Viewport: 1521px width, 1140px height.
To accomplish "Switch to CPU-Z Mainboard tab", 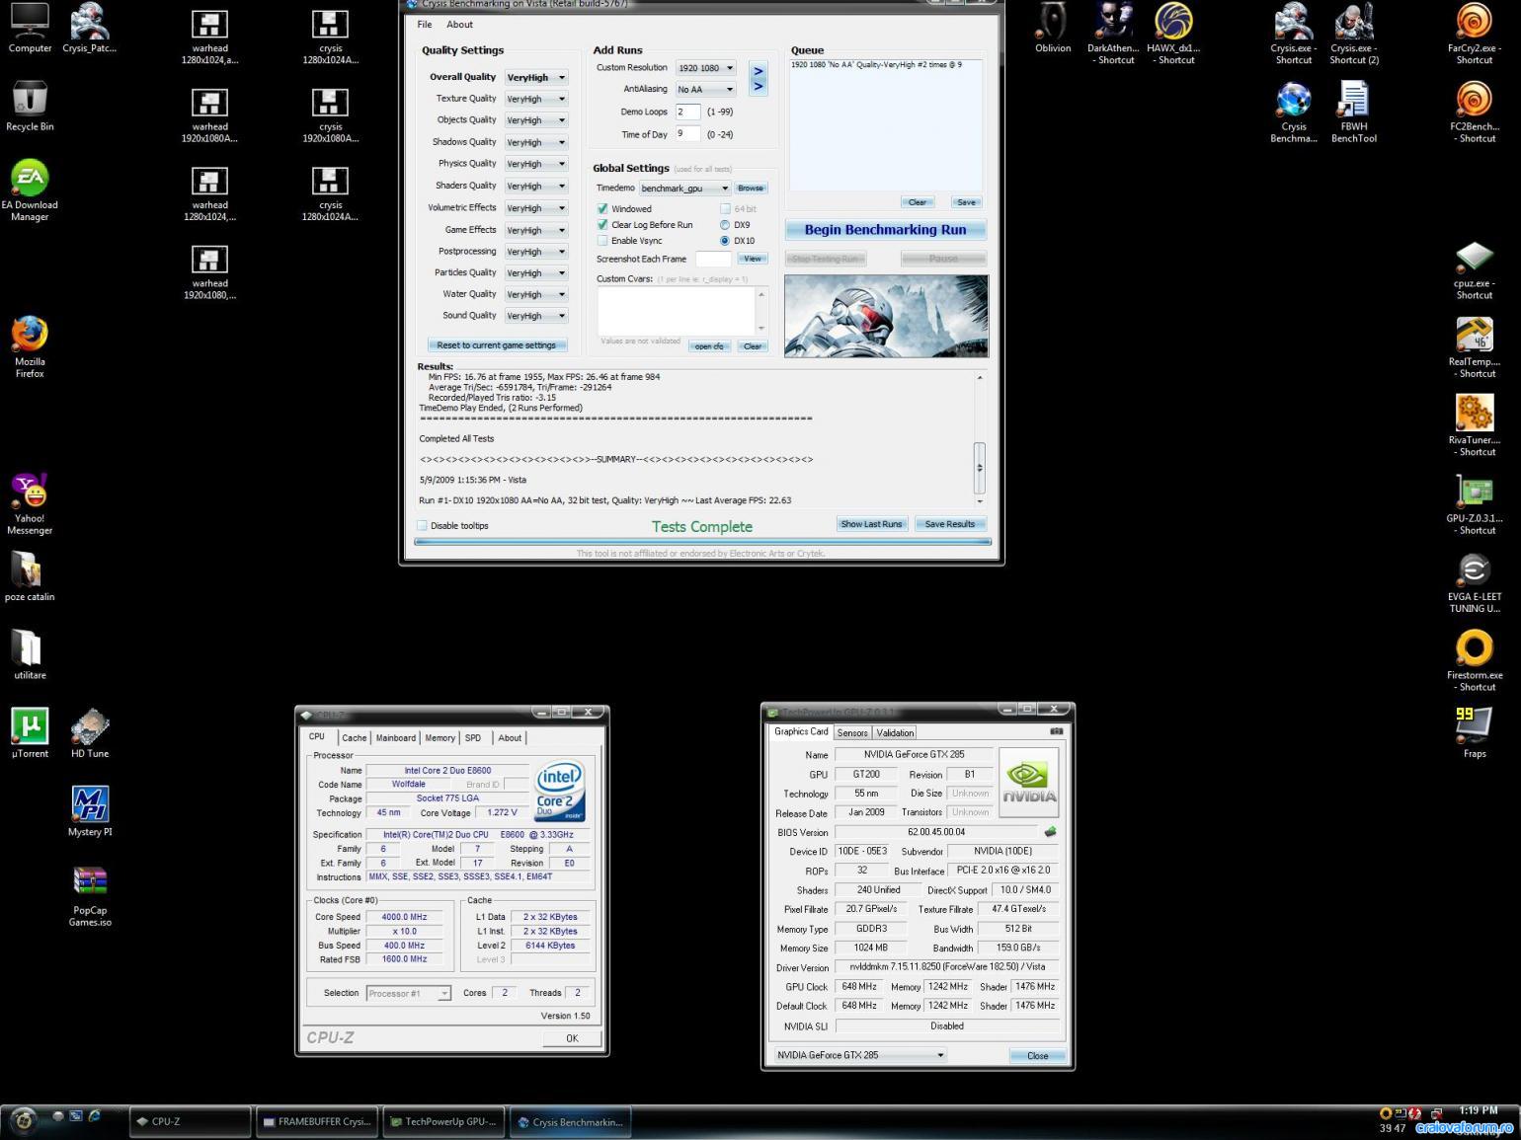I will tap(395, 737).
